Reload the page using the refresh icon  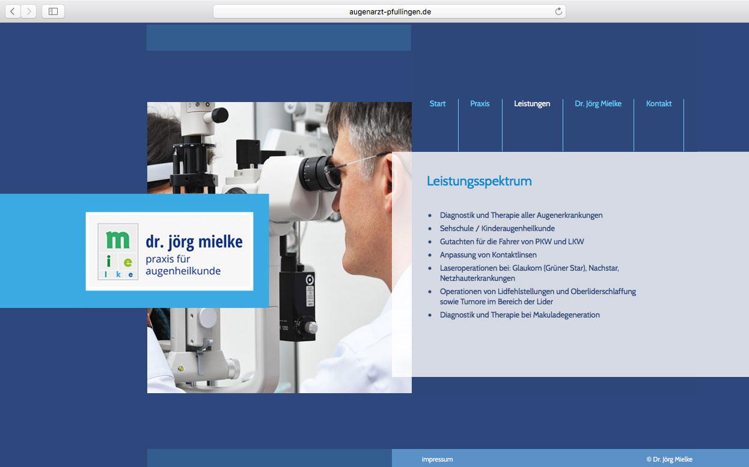point(558,11)
